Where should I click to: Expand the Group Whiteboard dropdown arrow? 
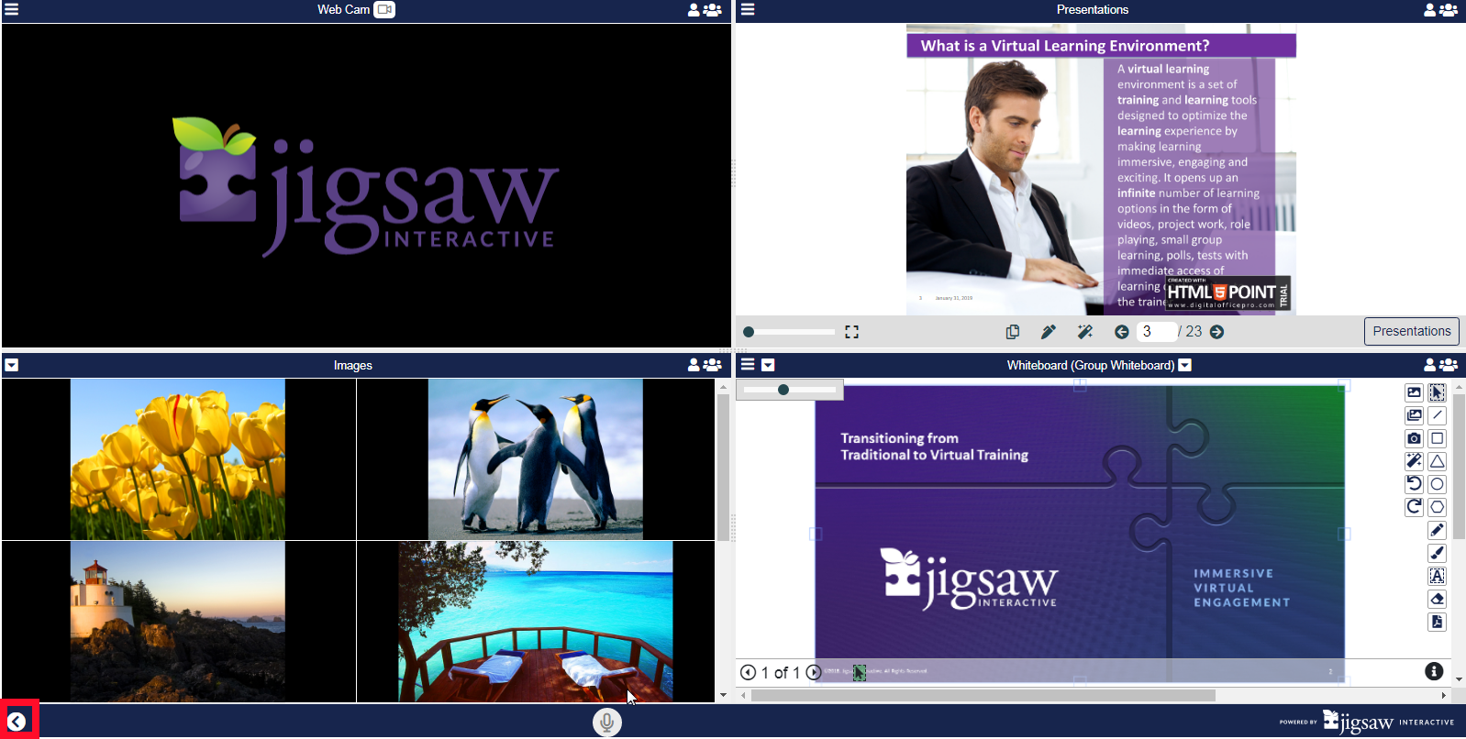tap(1184, 365)
